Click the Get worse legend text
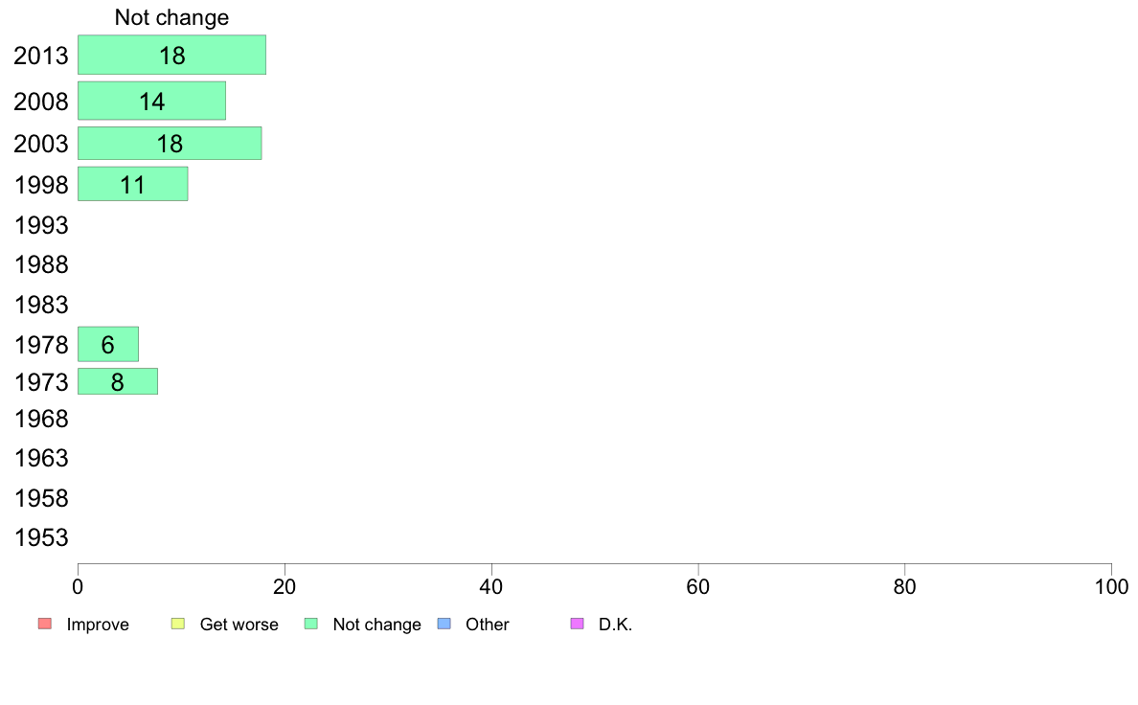 coord(239,625)
